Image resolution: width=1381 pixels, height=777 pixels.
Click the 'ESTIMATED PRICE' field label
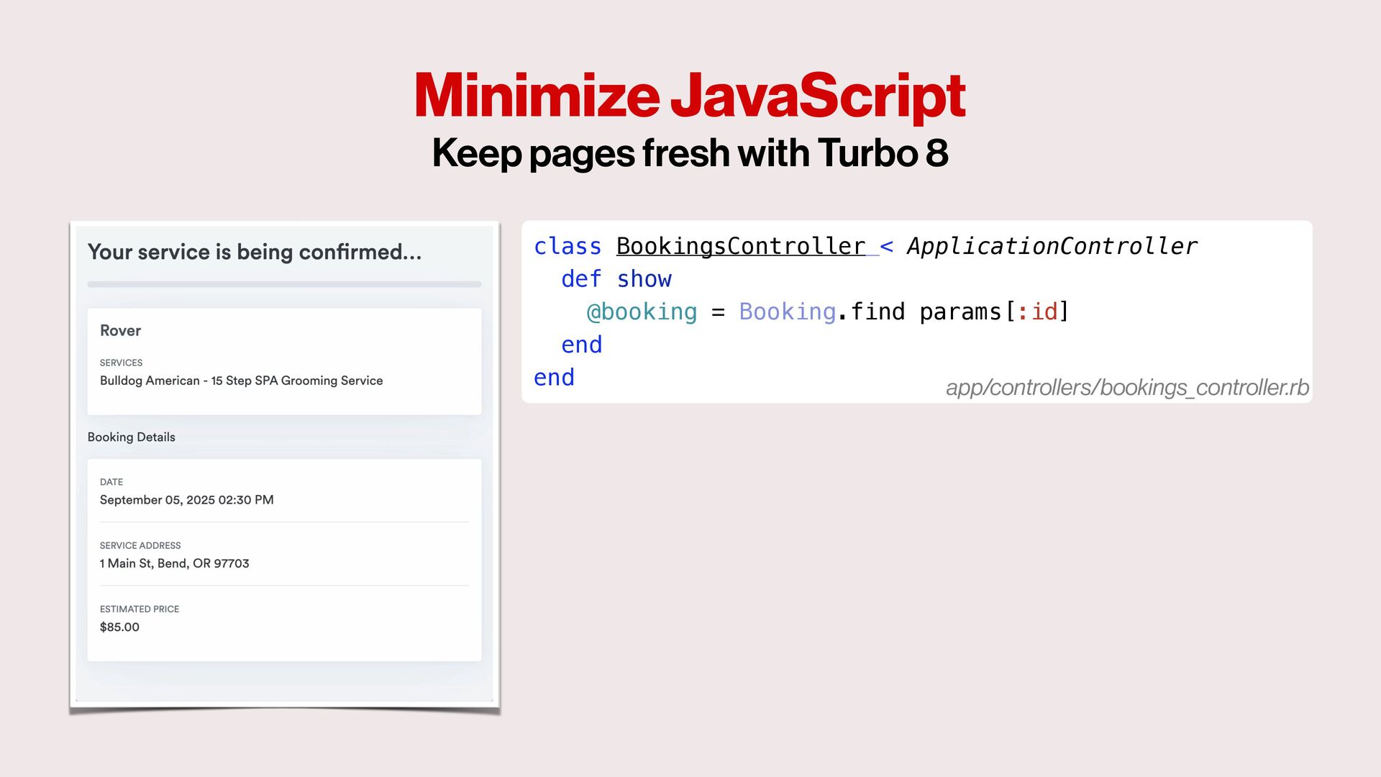(140, 609)
